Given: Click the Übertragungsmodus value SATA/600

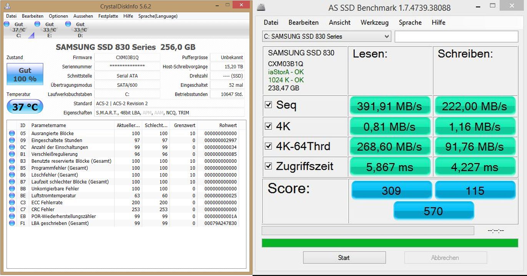Looking at the screenshot, I should pos(127,85).
